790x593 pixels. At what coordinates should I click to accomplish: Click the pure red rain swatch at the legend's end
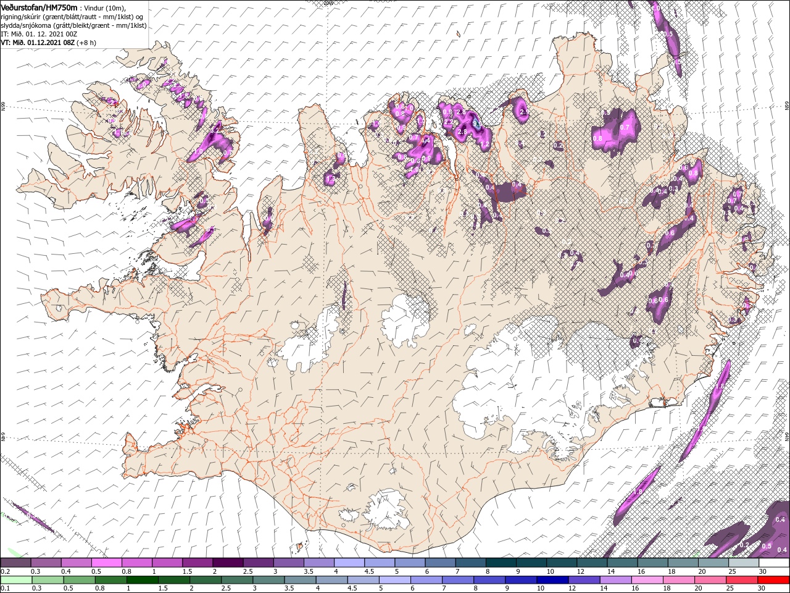pyautogui.click(x=774, y=579)
